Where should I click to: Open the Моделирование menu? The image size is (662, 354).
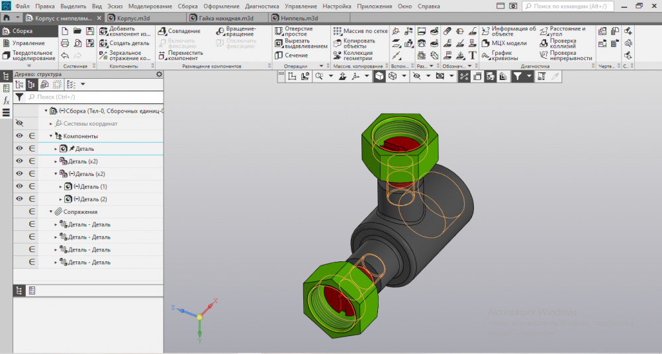(x=150, y=5)
